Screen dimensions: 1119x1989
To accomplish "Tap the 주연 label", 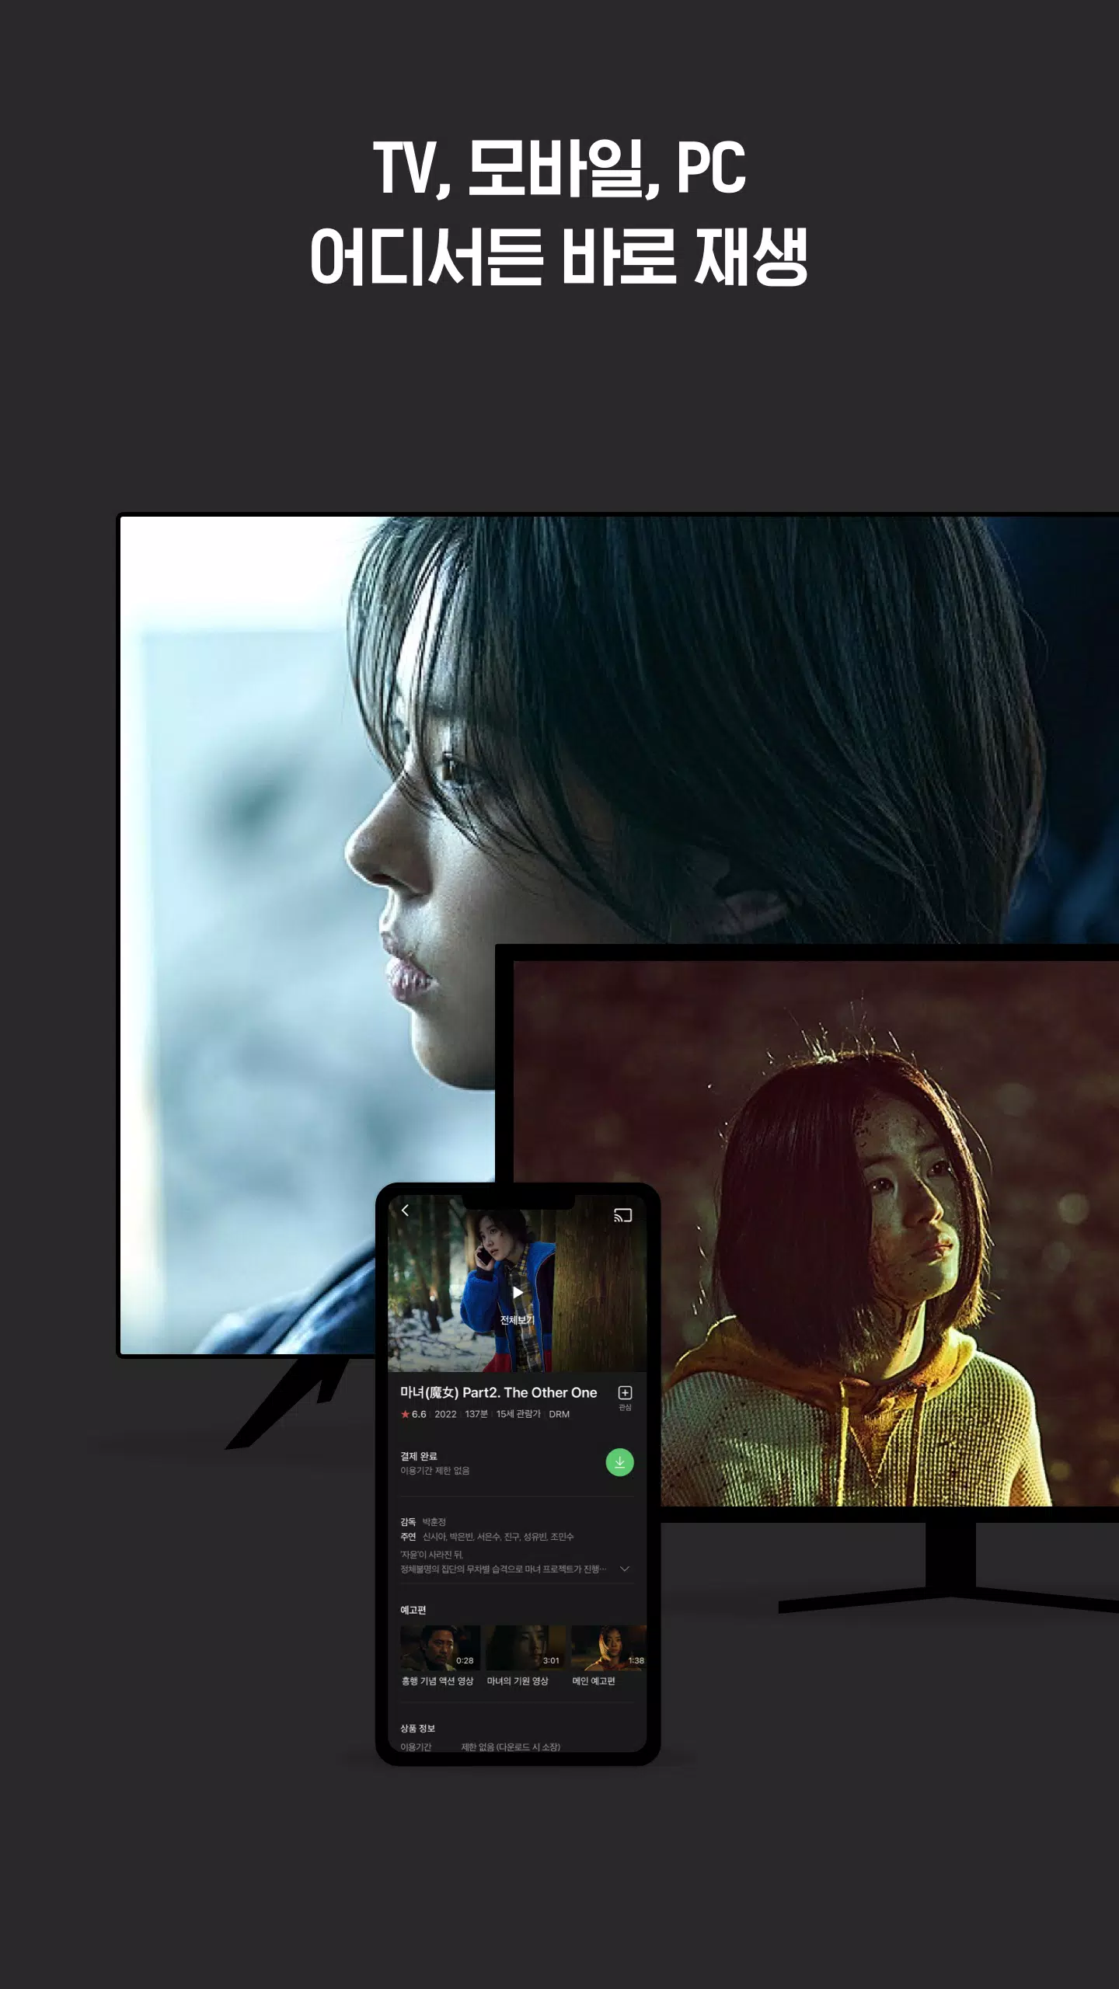I will [x=408, y=1537].
